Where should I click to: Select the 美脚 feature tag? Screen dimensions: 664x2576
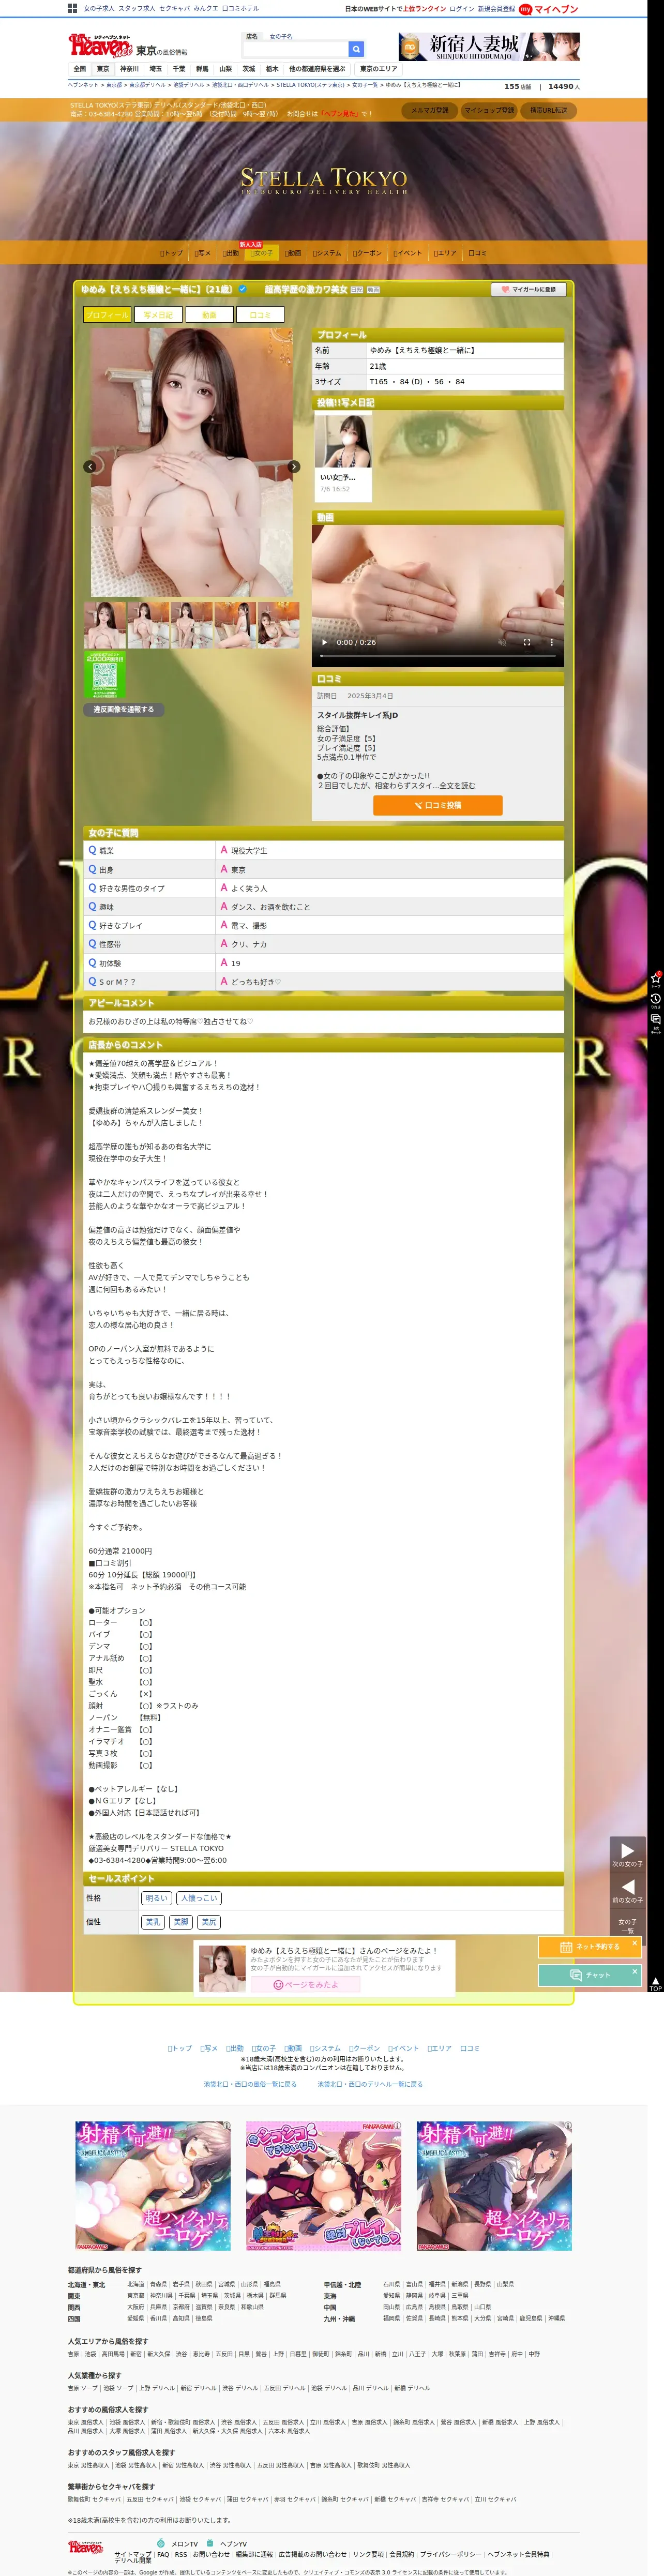click(x=181, y=1922)
